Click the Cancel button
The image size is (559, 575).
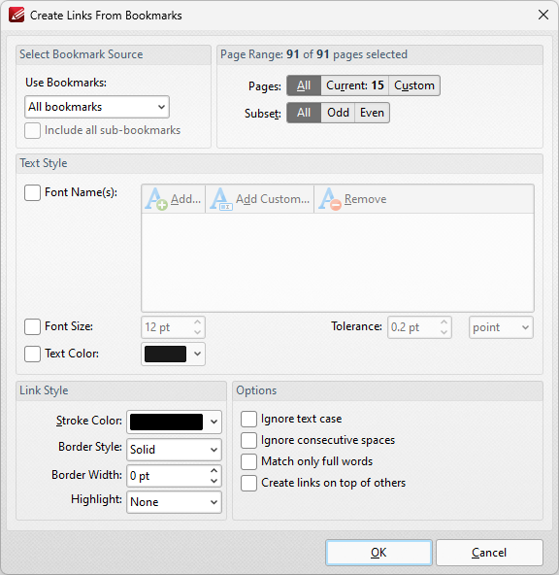point(489,553)
